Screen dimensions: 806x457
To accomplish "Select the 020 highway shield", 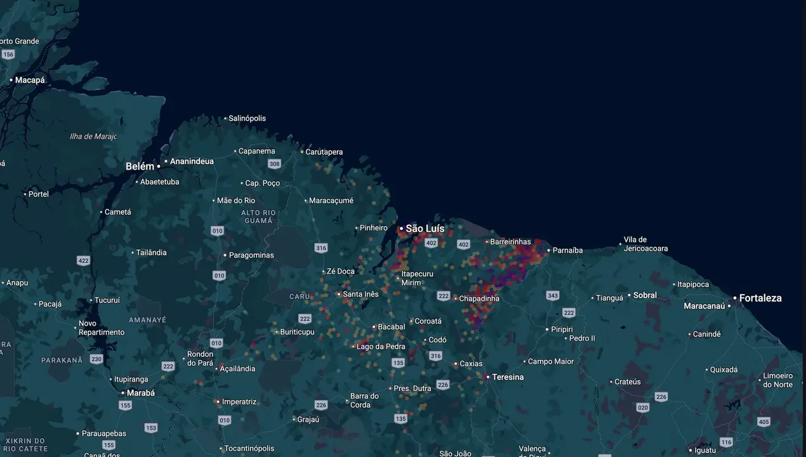I will [x=643, y=407].
